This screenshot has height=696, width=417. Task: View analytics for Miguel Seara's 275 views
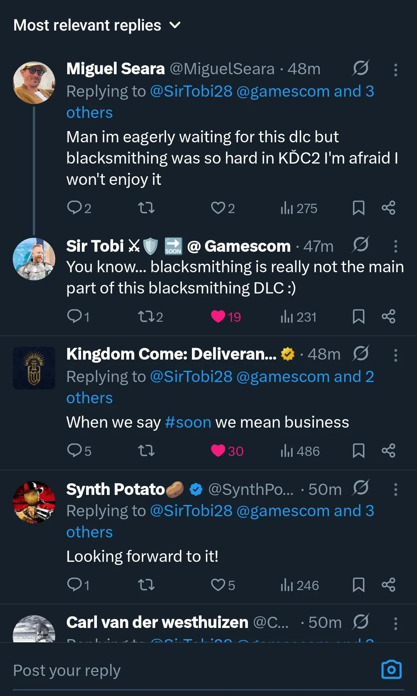299,208
